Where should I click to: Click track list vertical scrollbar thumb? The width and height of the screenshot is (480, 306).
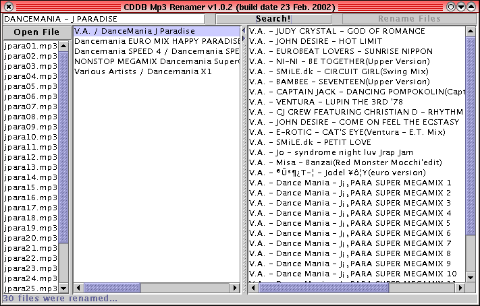pos(470,136)
